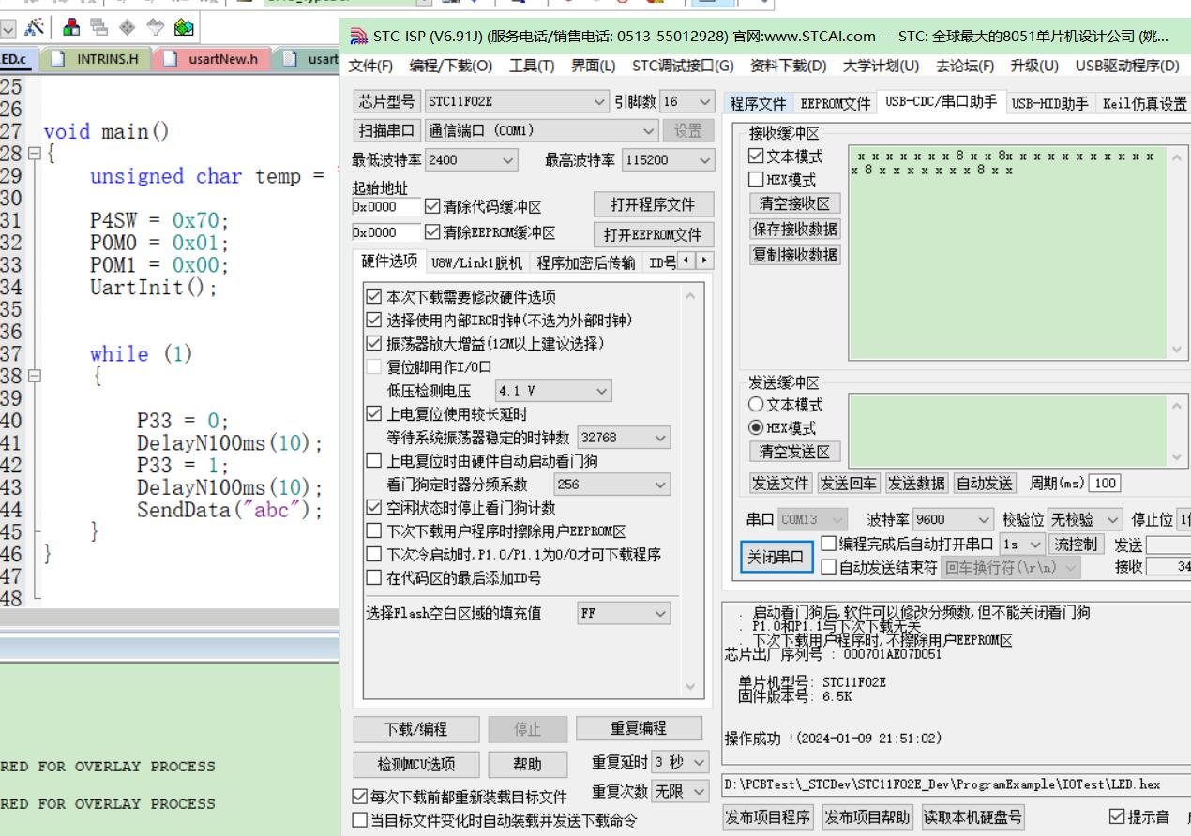Open the 文件(F) menu in STC-ISP

pyautogui.click(x=370, y=66)
